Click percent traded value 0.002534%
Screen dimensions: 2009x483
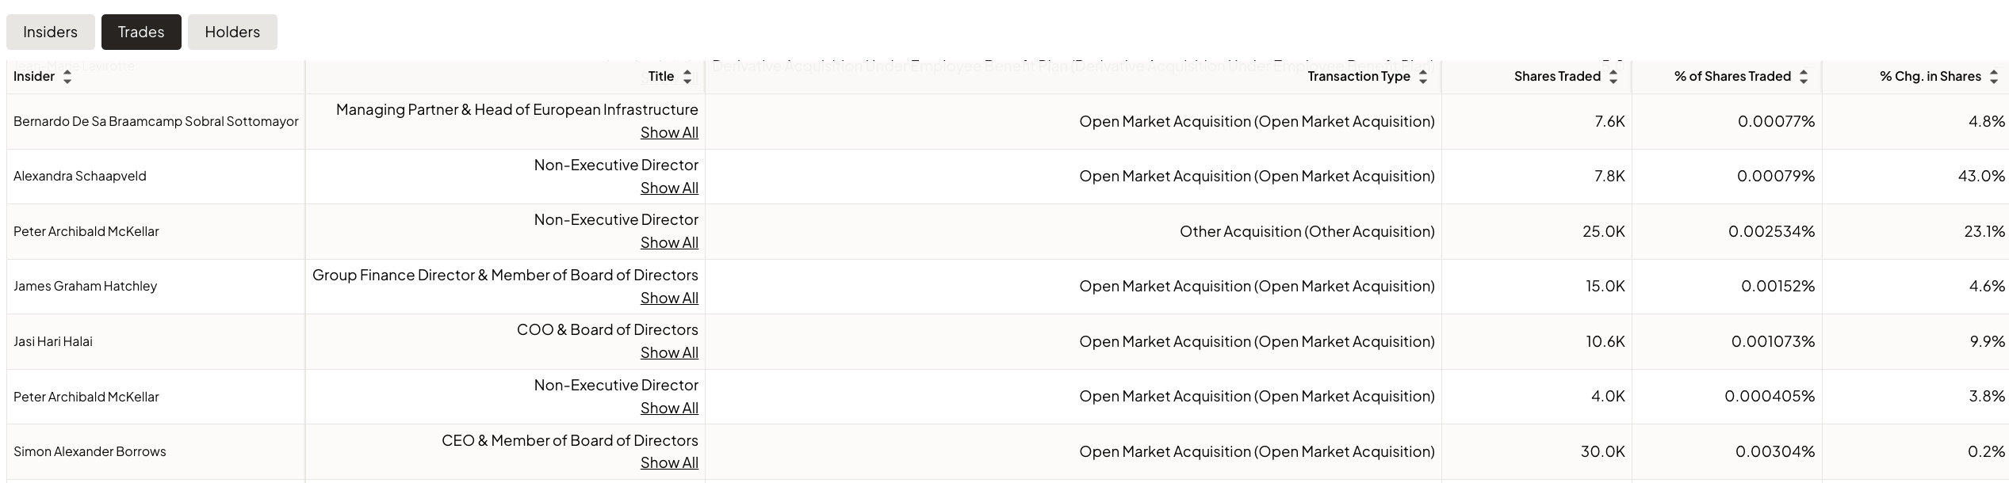click(x=1772, y=231)
